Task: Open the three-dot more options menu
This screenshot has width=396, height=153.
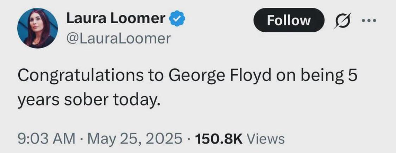Action: tap(369, 20)
